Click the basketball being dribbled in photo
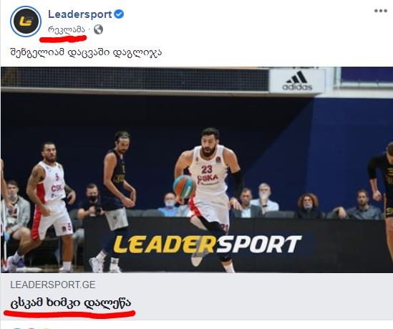393x329 pixels. coord(184,186)
